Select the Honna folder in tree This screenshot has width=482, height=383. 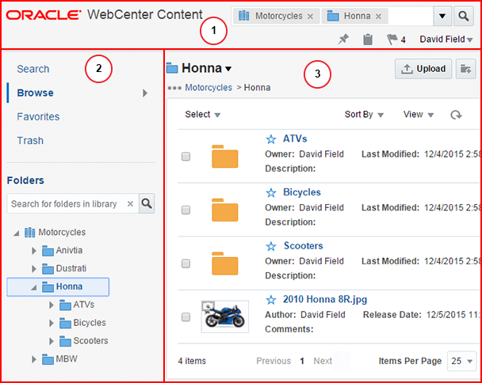[x=63, y=286]
